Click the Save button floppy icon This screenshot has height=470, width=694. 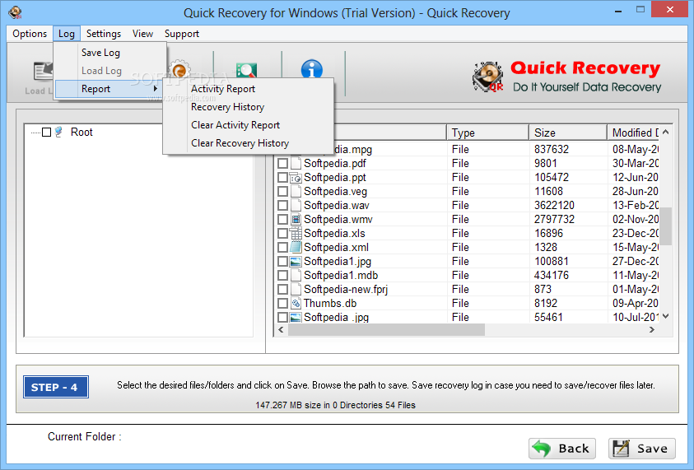click(x=621, y=449)
